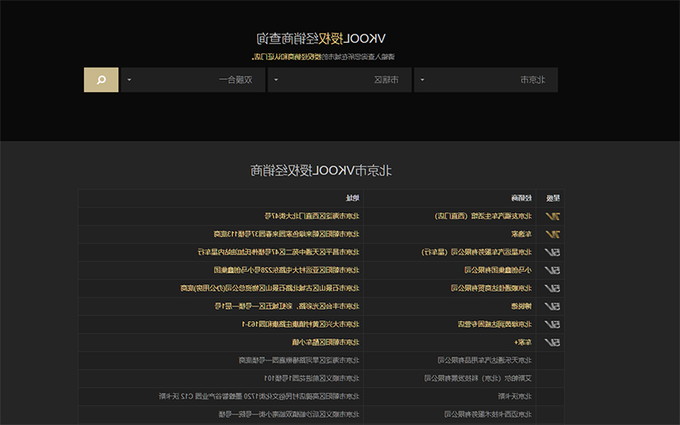Click the 地址 column header
Screen dimensions: 680x425
(x=353, y=198)
